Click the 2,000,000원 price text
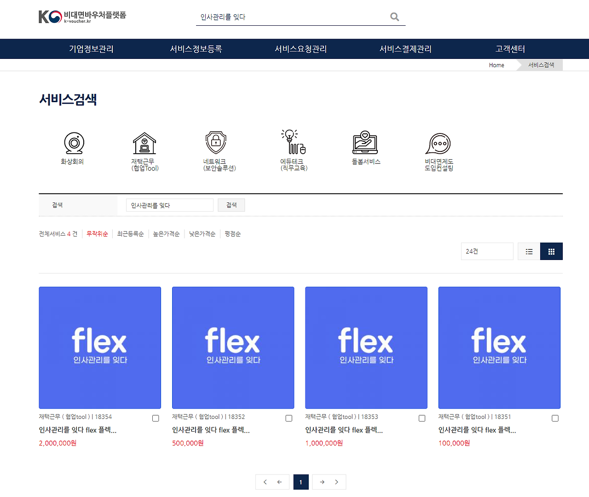Image resolution: width=589 pixels, height=497 pixels. click(58, 443)
